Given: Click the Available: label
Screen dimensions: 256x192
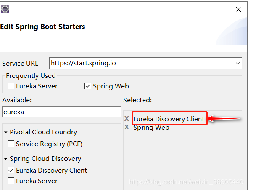Looking at the screenshot, I should point(17,100).
